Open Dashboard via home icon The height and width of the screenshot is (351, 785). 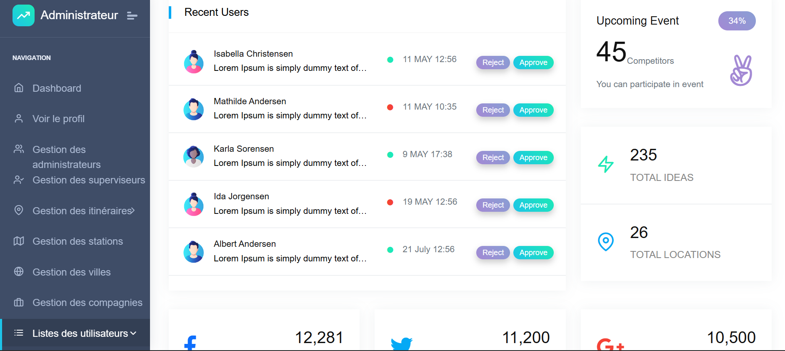pyautogui.click(x=19, y=88)
